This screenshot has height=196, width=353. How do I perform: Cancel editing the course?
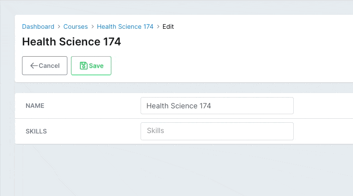44,66
